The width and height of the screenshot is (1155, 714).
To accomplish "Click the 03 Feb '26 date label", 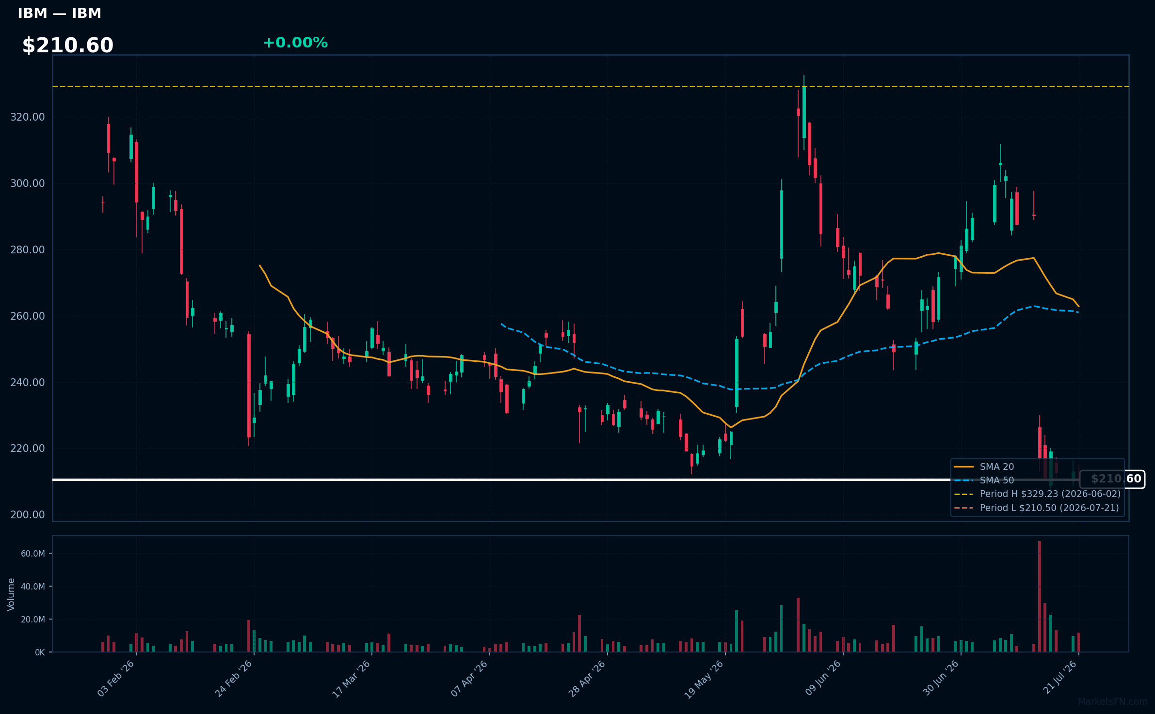I will pos(116,679).
